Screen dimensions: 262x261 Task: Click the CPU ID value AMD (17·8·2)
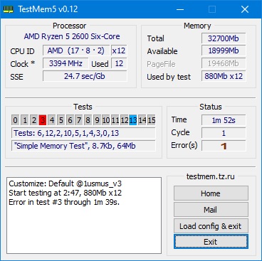click(x=76, y=50)
